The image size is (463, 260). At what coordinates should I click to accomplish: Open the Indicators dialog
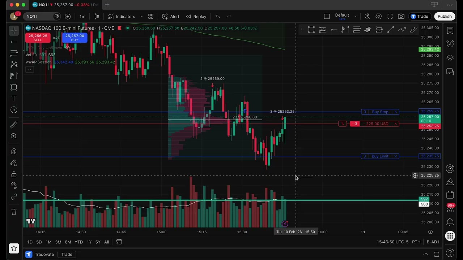[121, 16]
